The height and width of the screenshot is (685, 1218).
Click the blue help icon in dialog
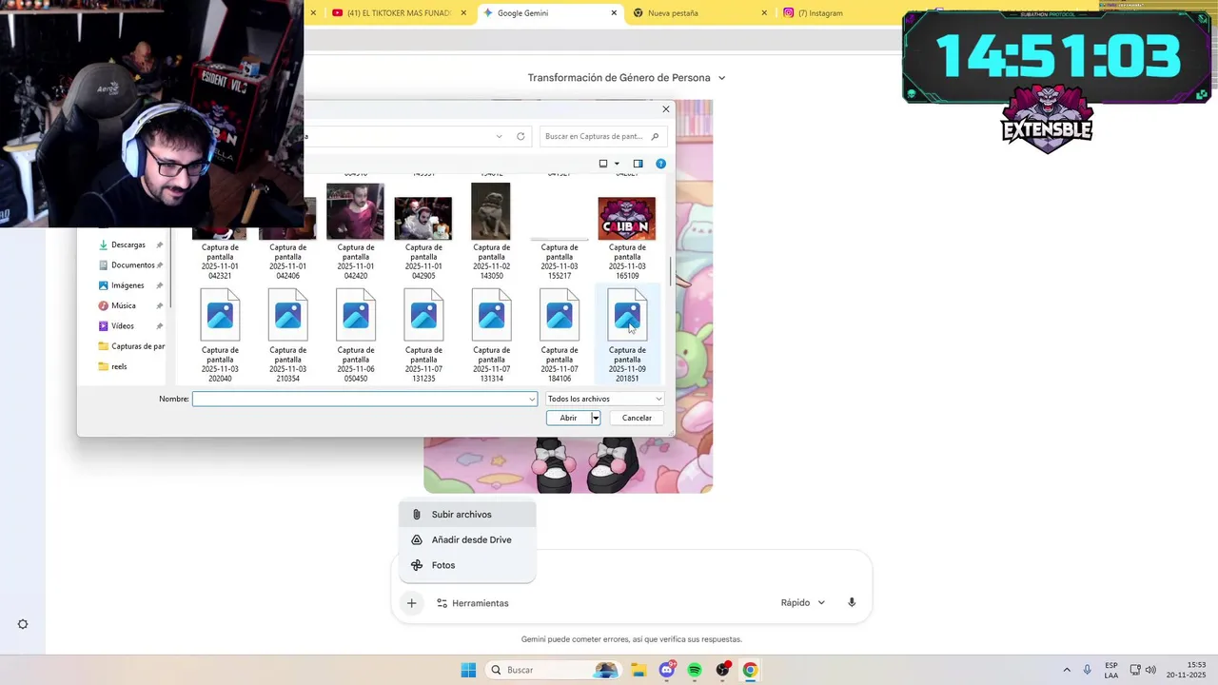click(660, 164)
